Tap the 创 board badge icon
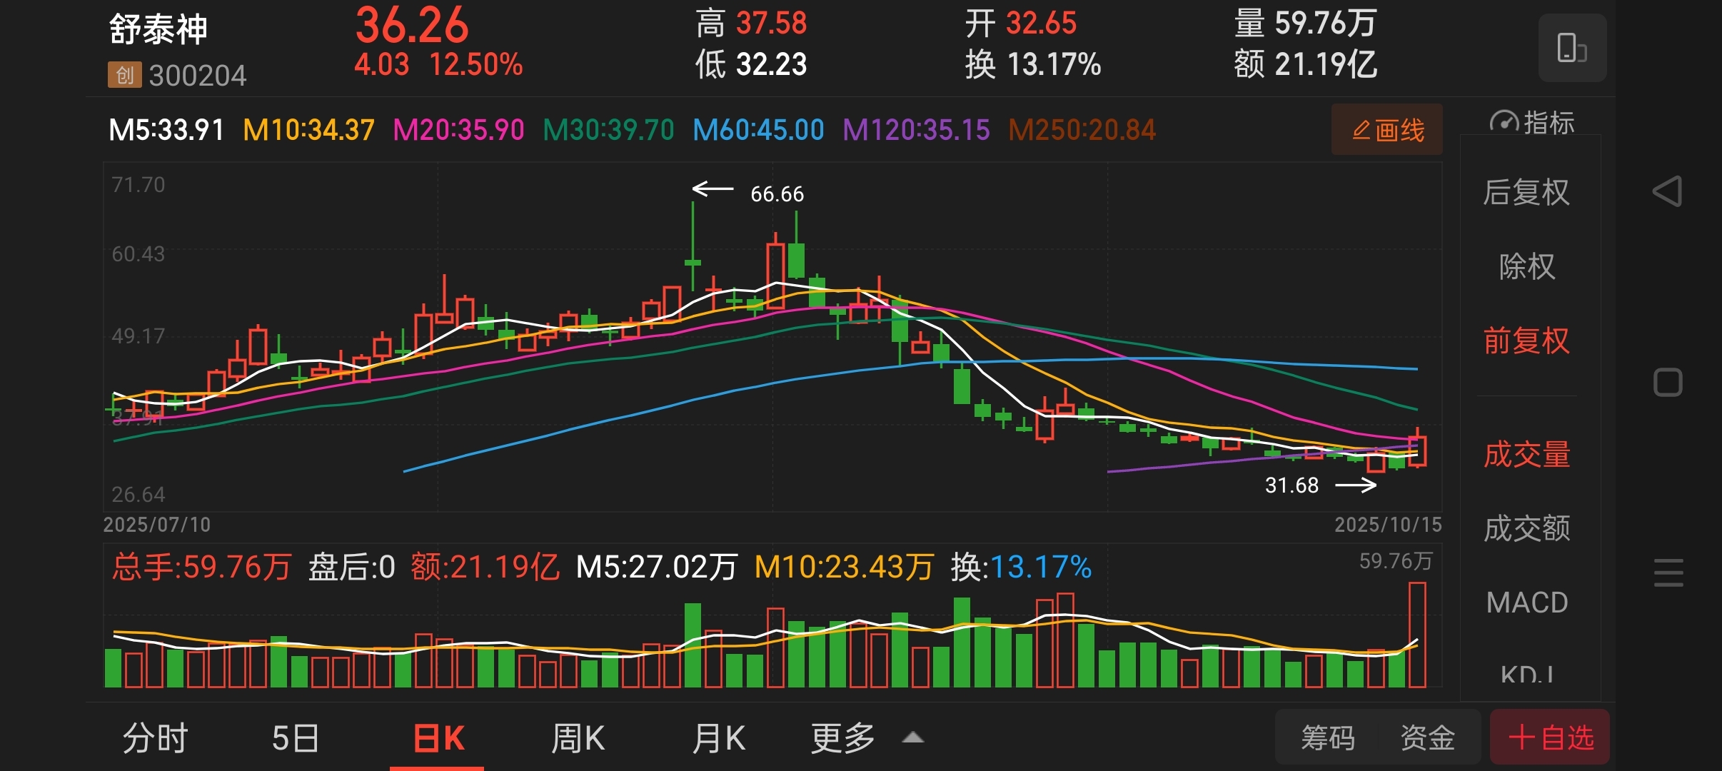1722x771 pixels. 124,75
